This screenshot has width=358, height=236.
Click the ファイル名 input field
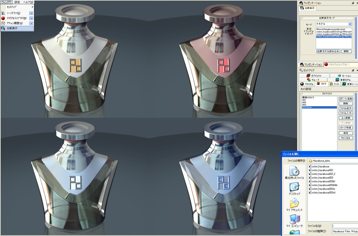(x=344, y=226)
